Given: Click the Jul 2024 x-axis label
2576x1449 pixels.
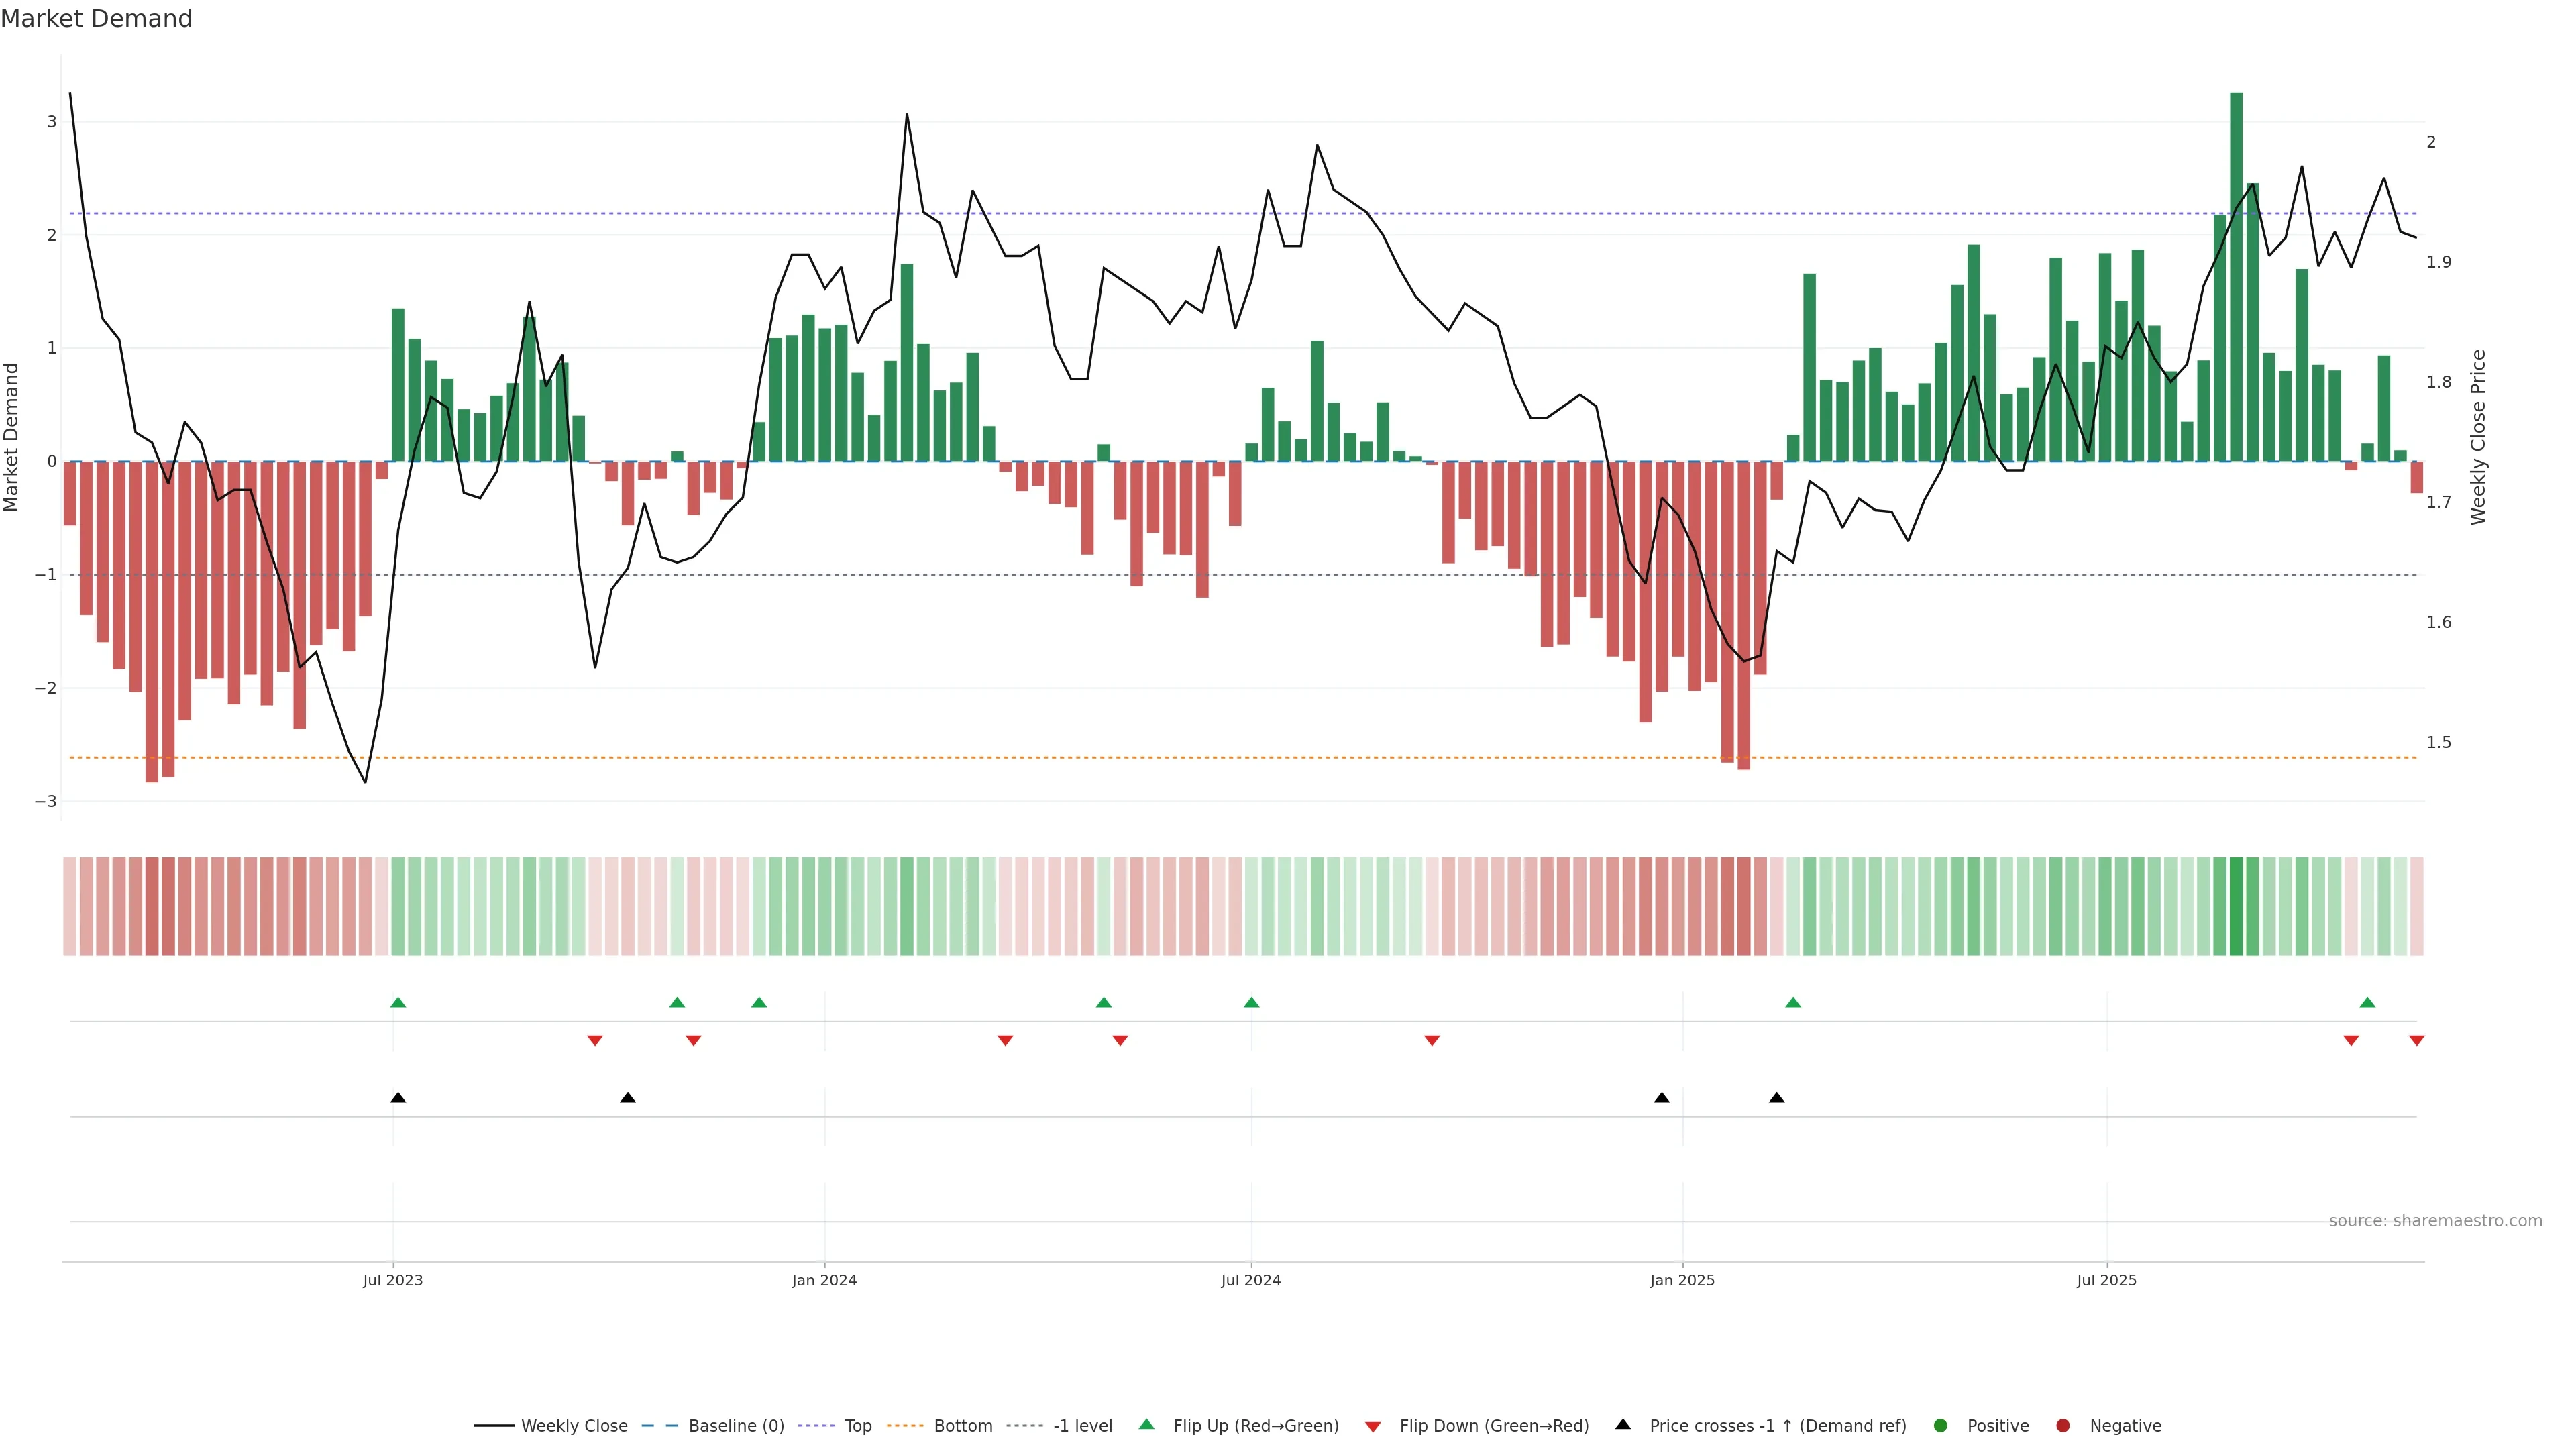Looking at the screenshot, I should [x=1250, y=1280].
